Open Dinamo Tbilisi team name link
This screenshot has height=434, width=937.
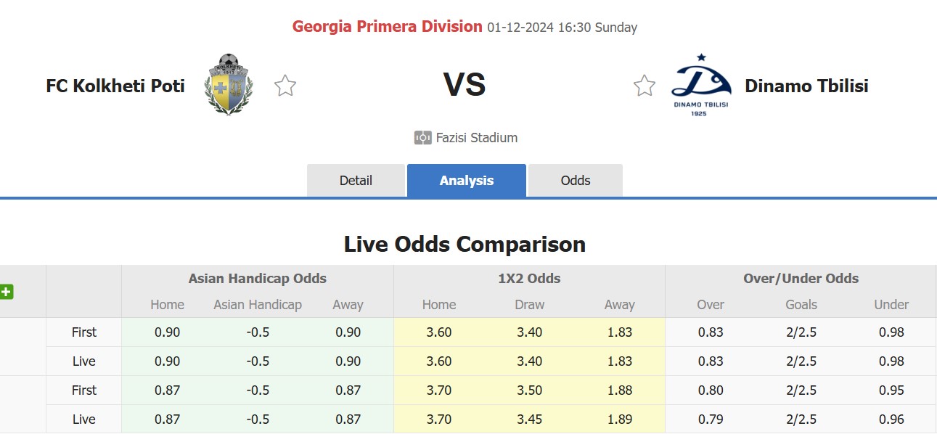[806, 86]
